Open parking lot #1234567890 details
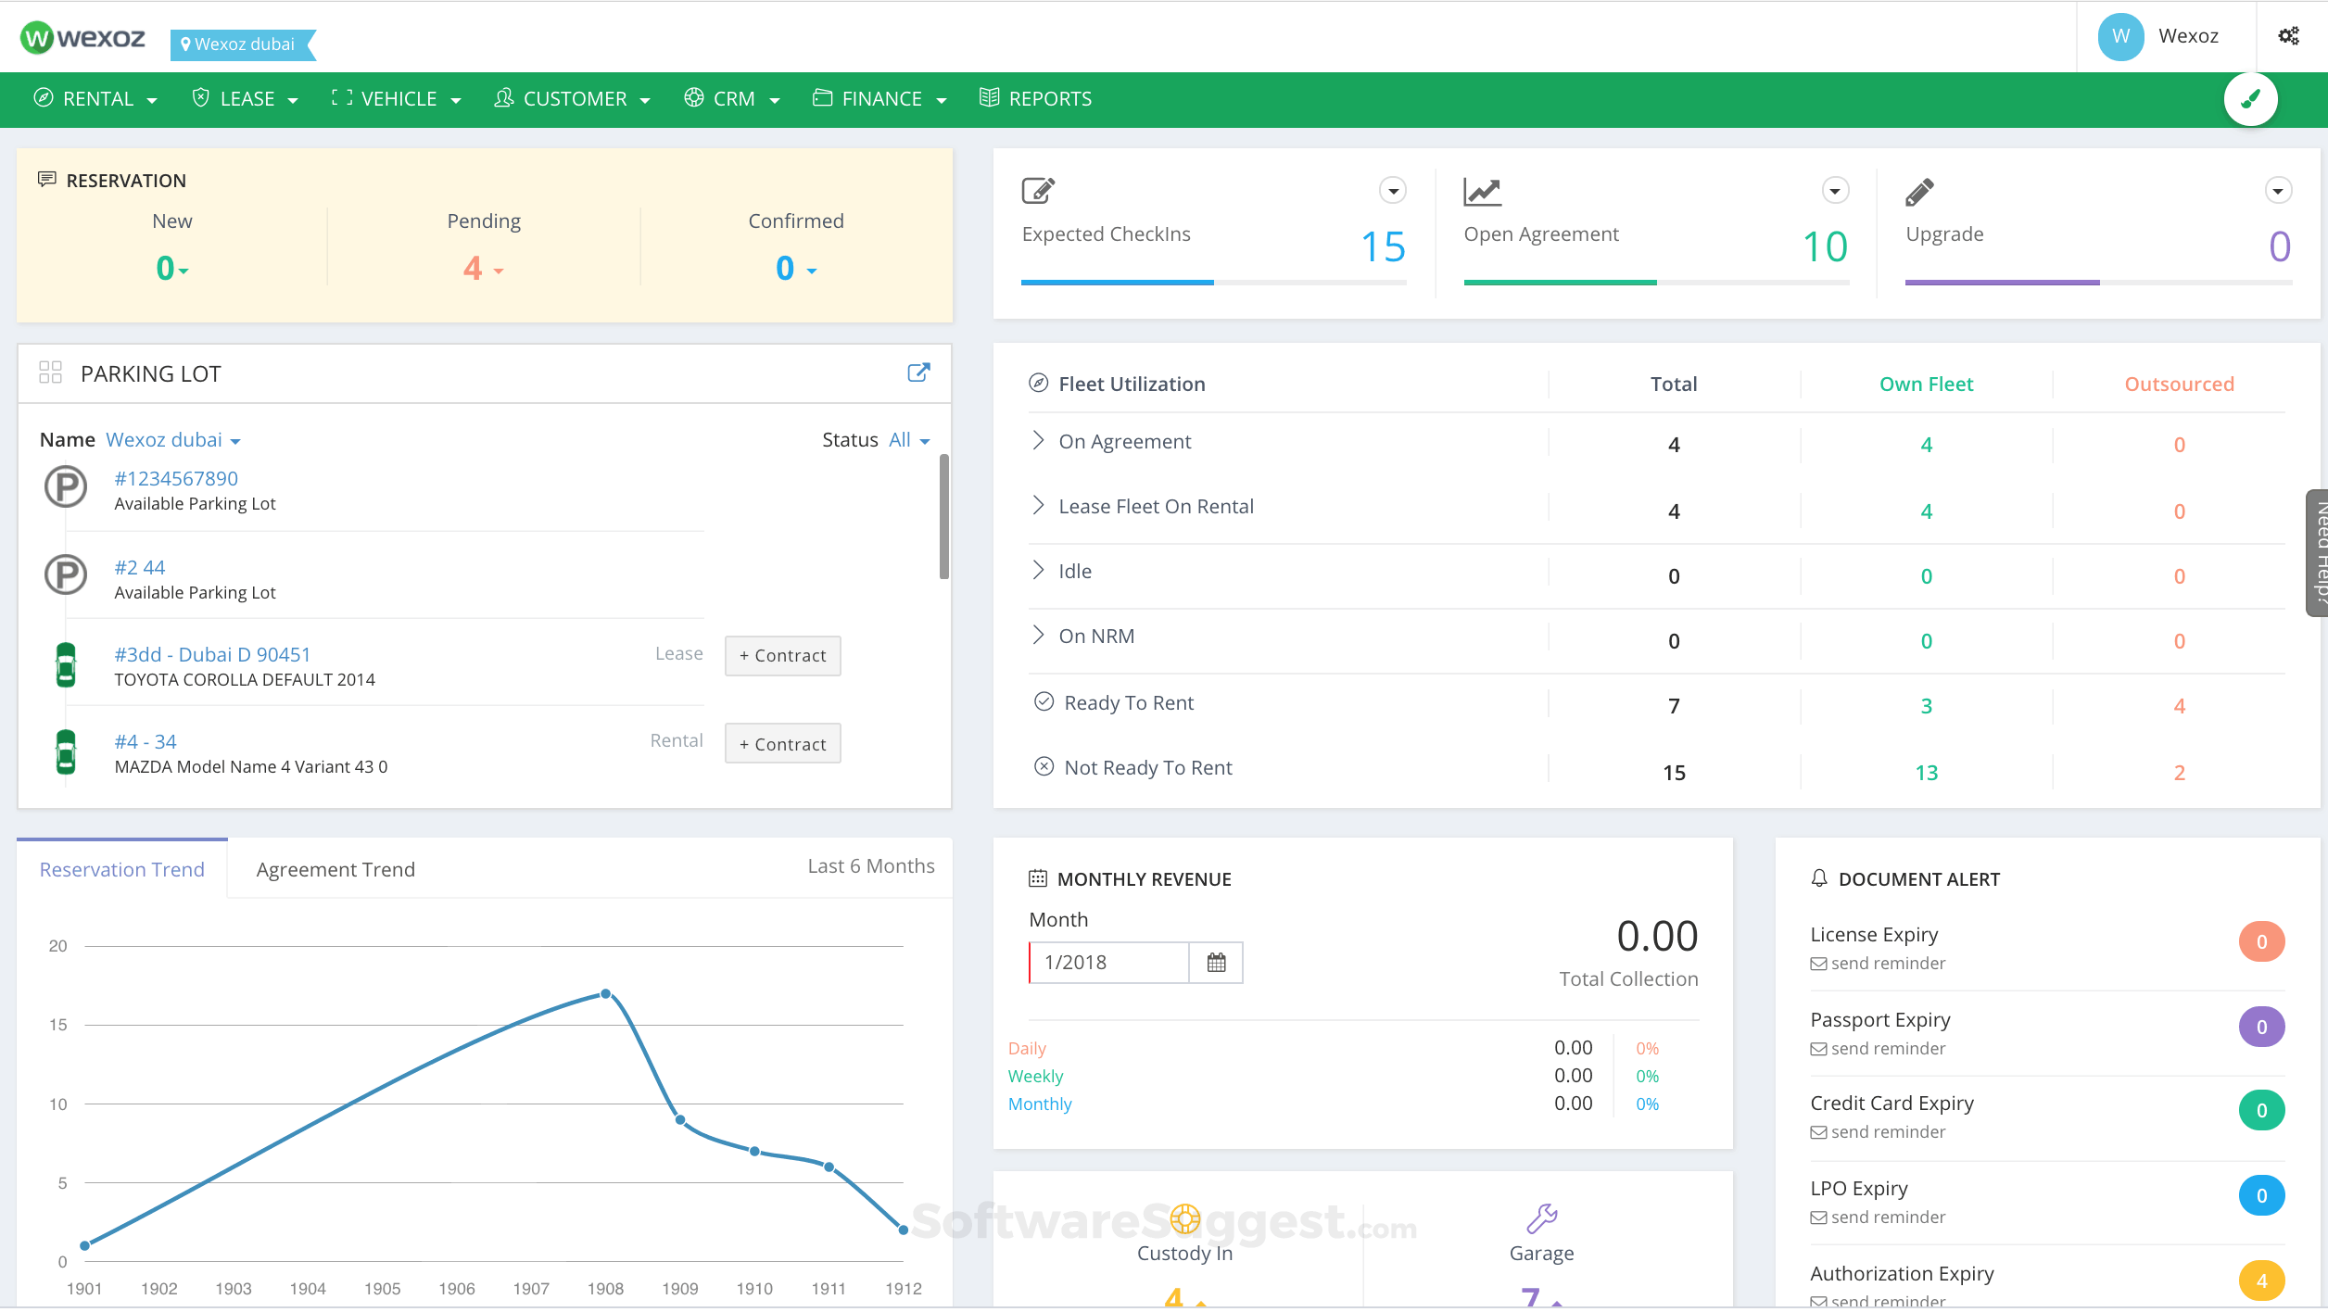2328x1312 pixels. tap(175, 478)
